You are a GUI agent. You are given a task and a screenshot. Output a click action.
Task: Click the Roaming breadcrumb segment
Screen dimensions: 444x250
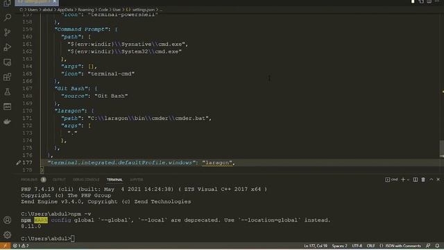pos(86,10)
